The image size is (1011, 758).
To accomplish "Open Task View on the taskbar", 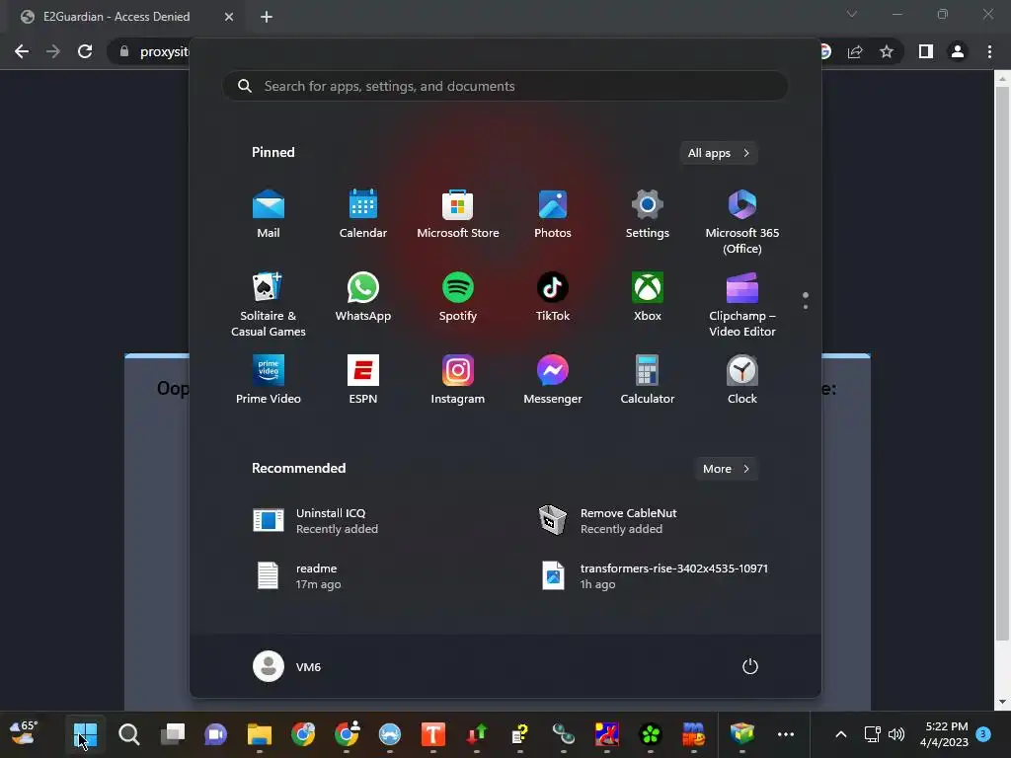I will point(172,734).
